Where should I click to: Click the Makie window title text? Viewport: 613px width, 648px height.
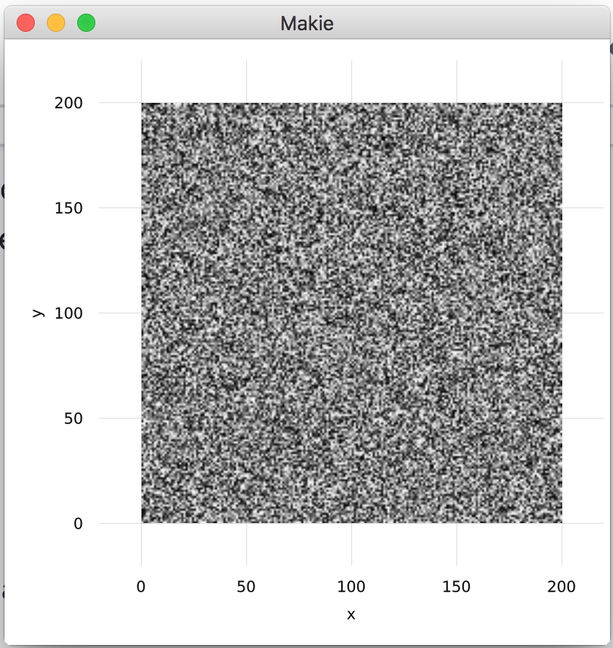coord(307,23)
